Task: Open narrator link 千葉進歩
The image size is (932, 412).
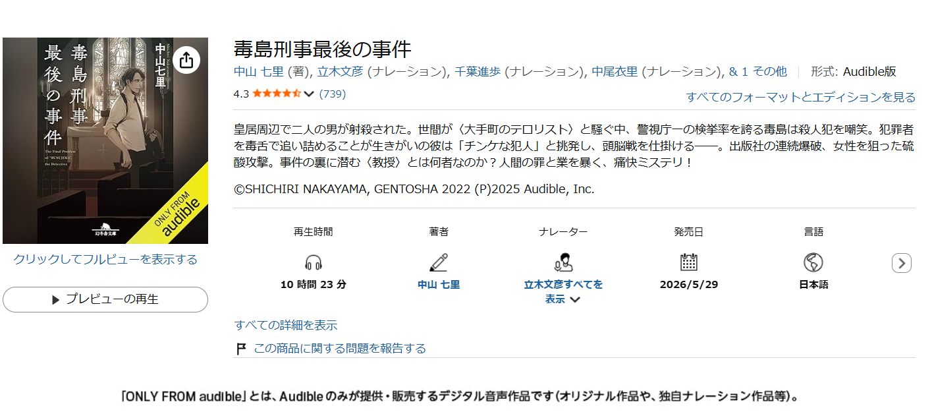Action: coord(478,72)
